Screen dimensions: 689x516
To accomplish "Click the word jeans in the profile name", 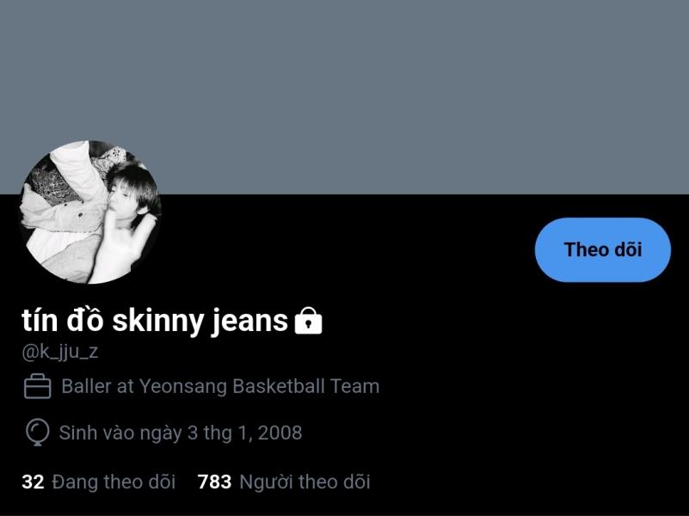I will click(x=248, y=322).
